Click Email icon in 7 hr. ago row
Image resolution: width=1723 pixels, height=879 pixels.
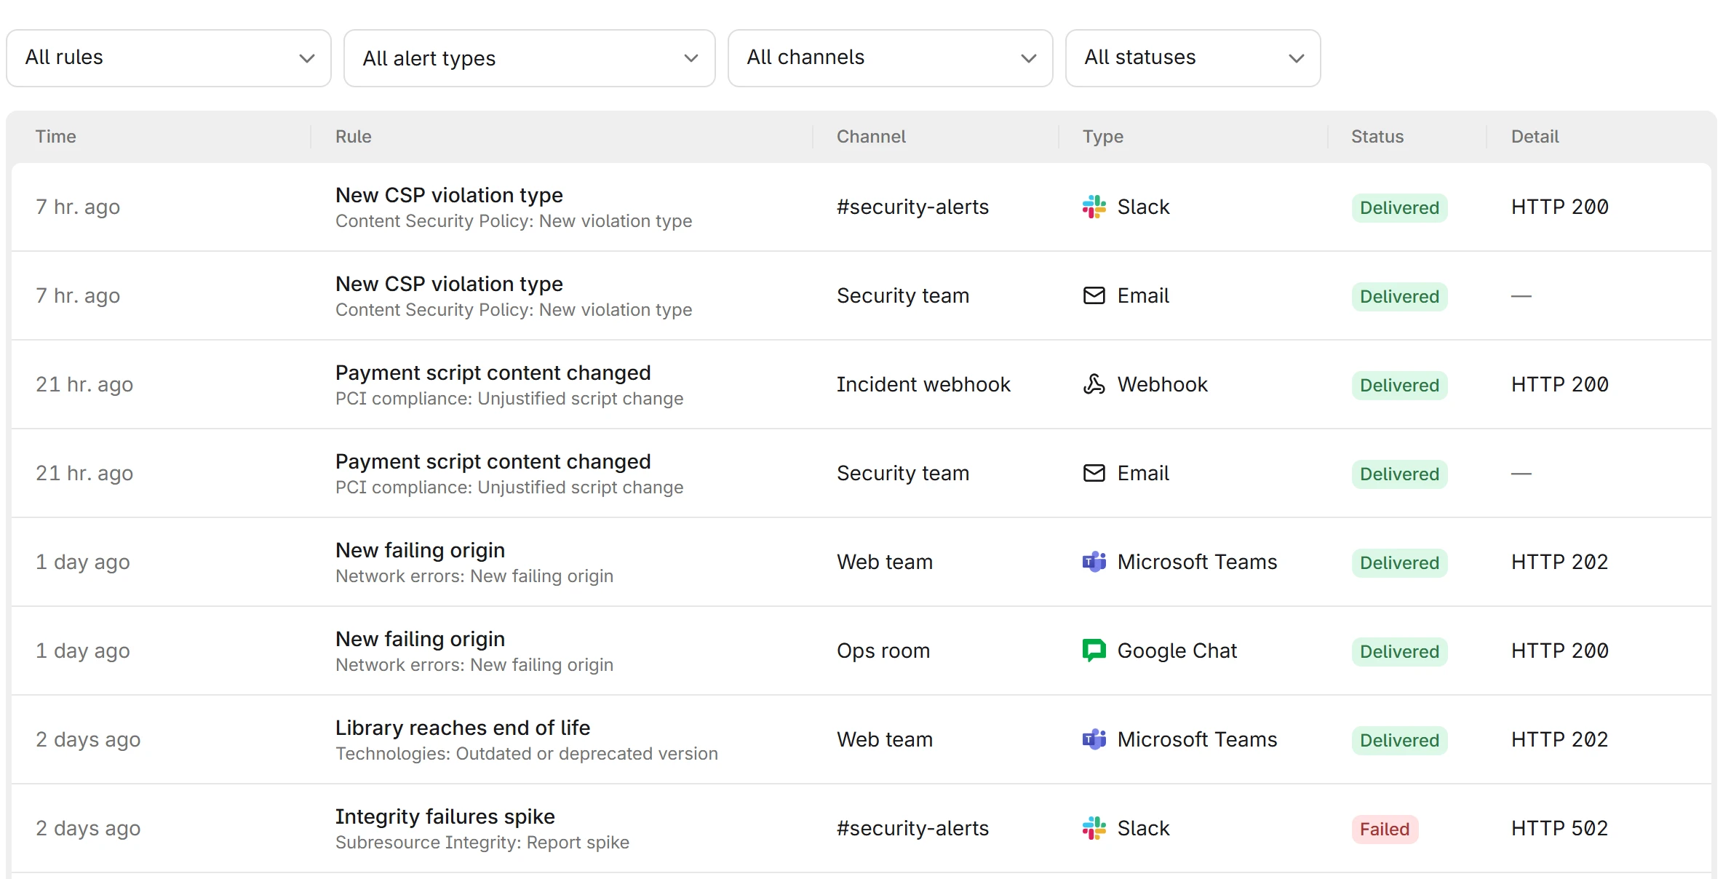click(x=1094, y=295)
